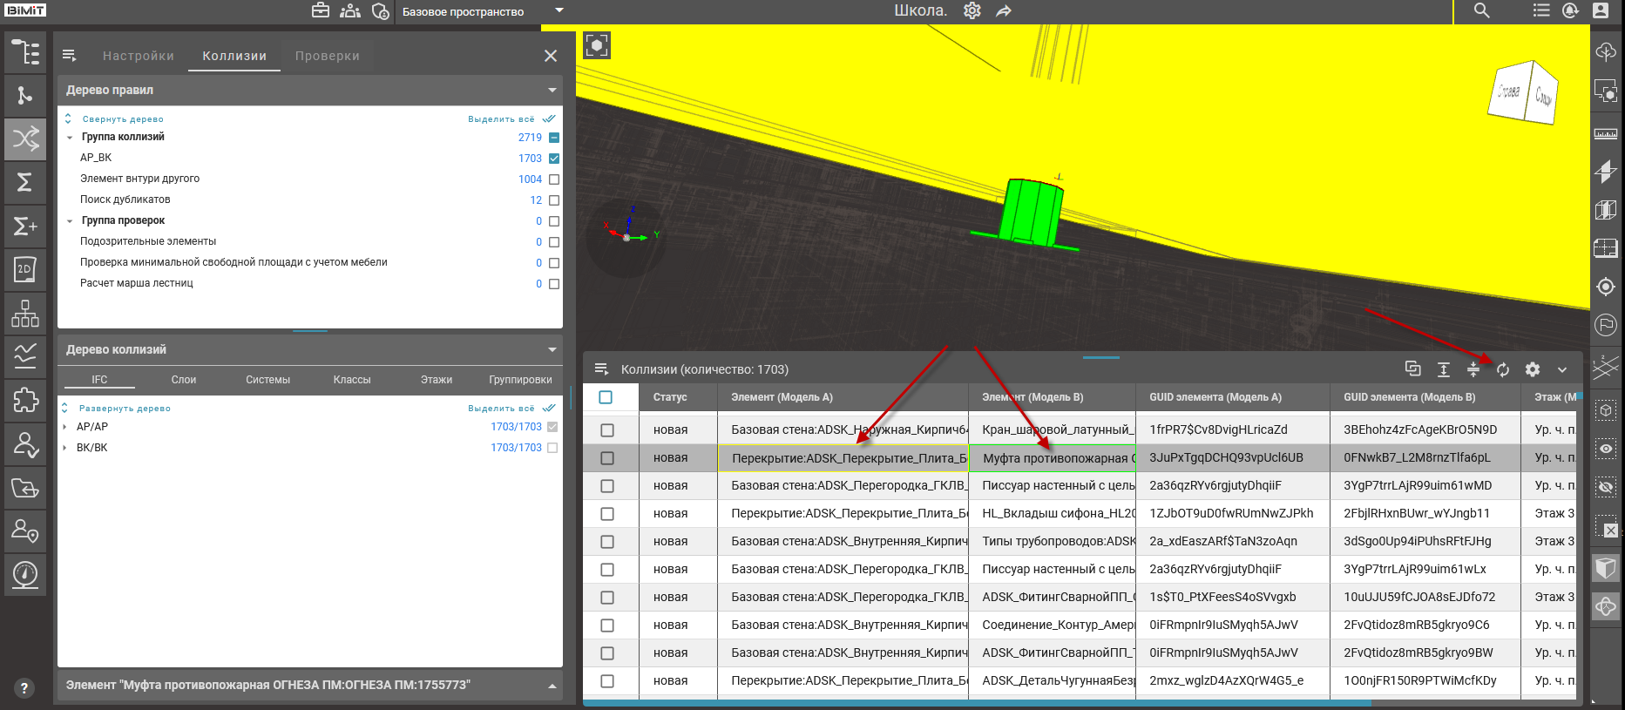Image resolution: width=1625 pixels, height=710 pixels.
Task: Uncheck the AP_BK rule checkbox
Action: (x=554, y=159)
